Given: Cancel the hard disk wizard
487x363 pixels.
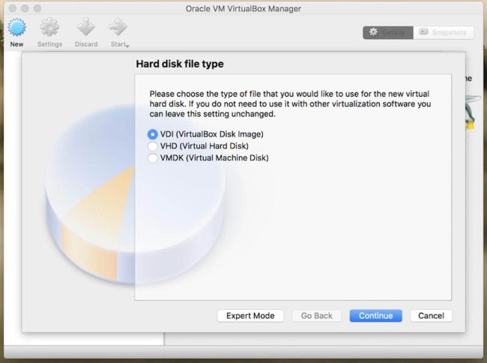Looking at the screenshot, I should point(431,316).
